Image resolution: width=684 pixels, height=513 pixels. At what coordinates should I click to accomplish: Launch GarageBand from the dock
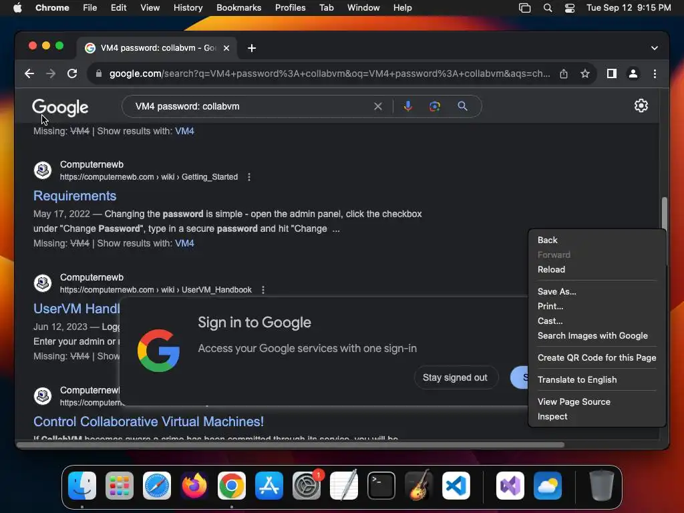pyautogui.click(x=419, y=486)
